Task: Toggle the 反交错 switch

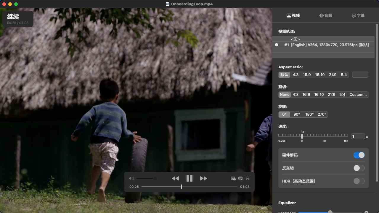Action: coord(359,168)
